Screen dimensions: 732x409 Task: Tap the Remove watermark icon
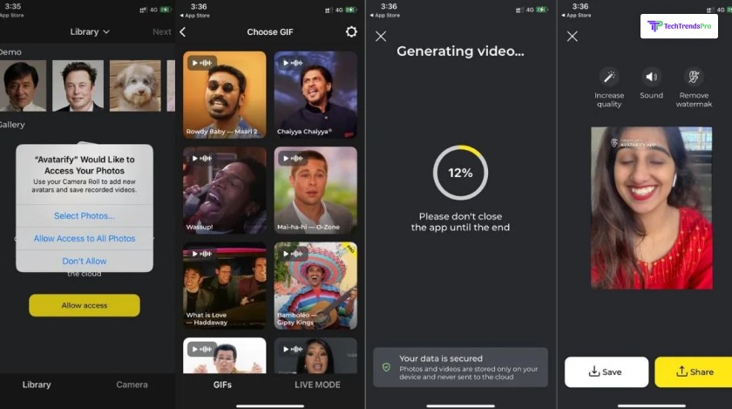[694, 76]
